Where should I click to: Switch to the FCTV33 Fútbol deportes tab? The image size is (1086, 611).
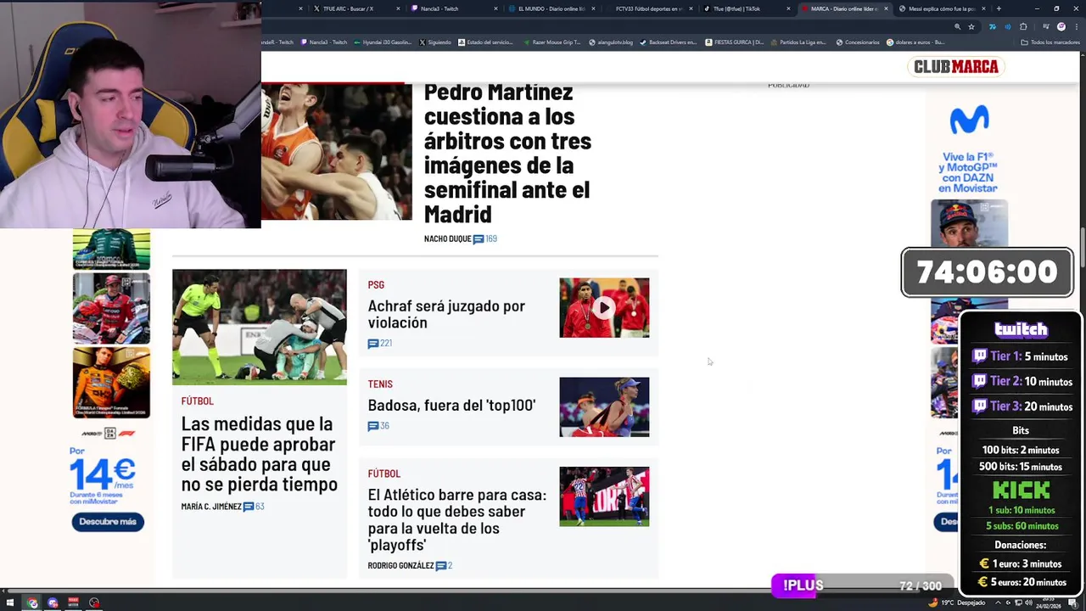649,8
